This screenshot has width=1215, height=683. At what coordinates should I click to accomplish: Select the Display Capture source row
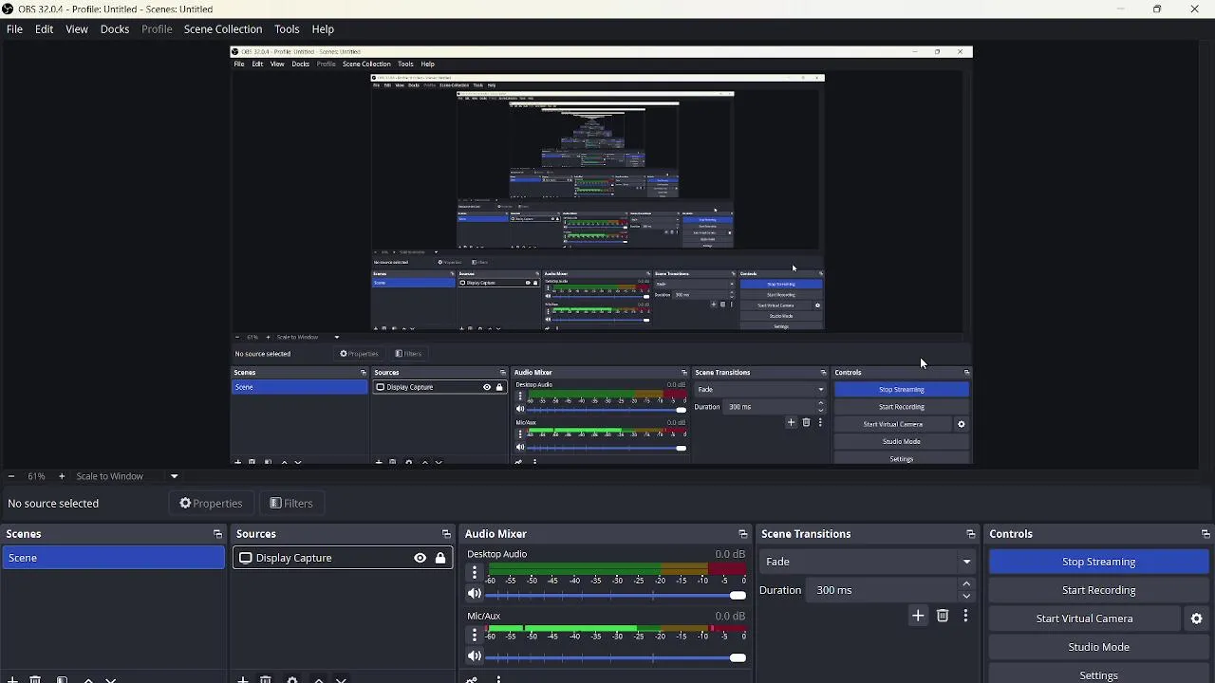click(x=343, y=558)
